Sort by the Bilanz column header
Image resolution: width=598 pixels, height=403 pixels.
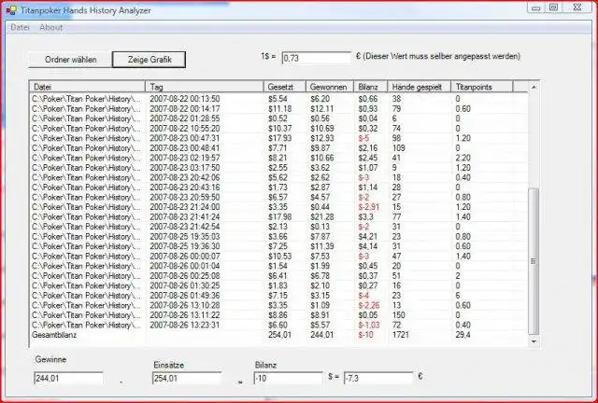click(370, 87)
